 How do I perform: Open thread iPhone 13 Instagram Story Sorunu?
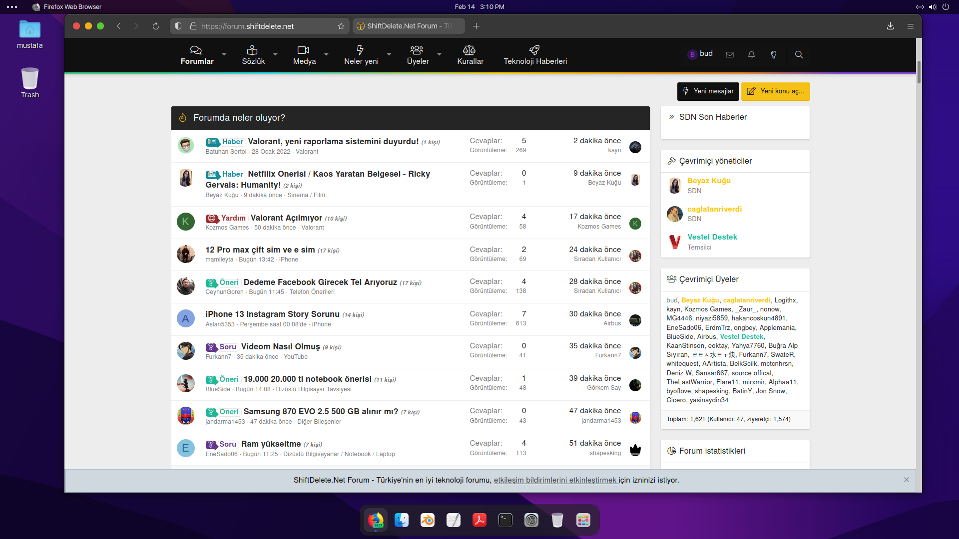coord(272,314)
